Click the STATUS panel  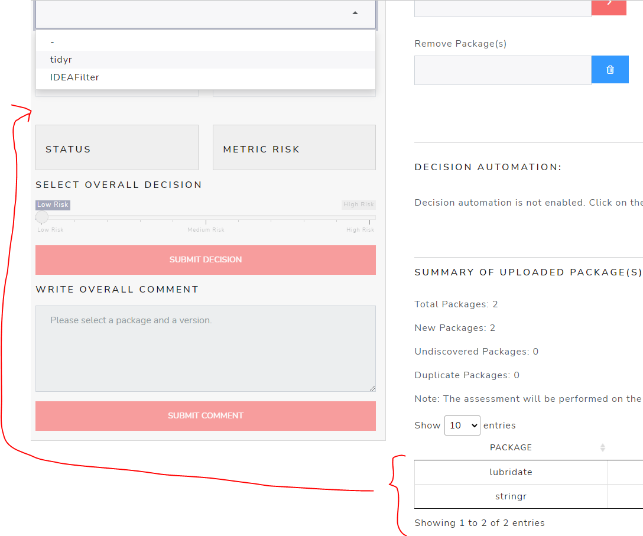(x=116, y=147)
